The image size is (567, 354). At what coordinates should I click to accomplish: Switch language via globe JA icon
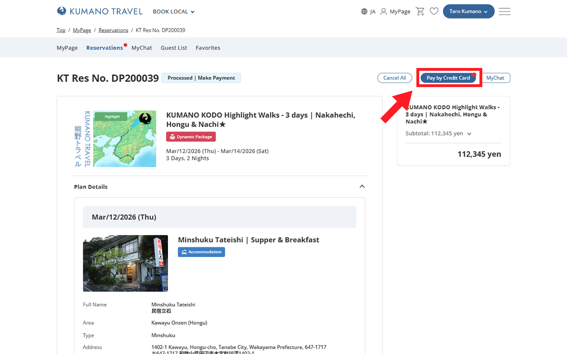pyautogui.click(x=368, y=12)
